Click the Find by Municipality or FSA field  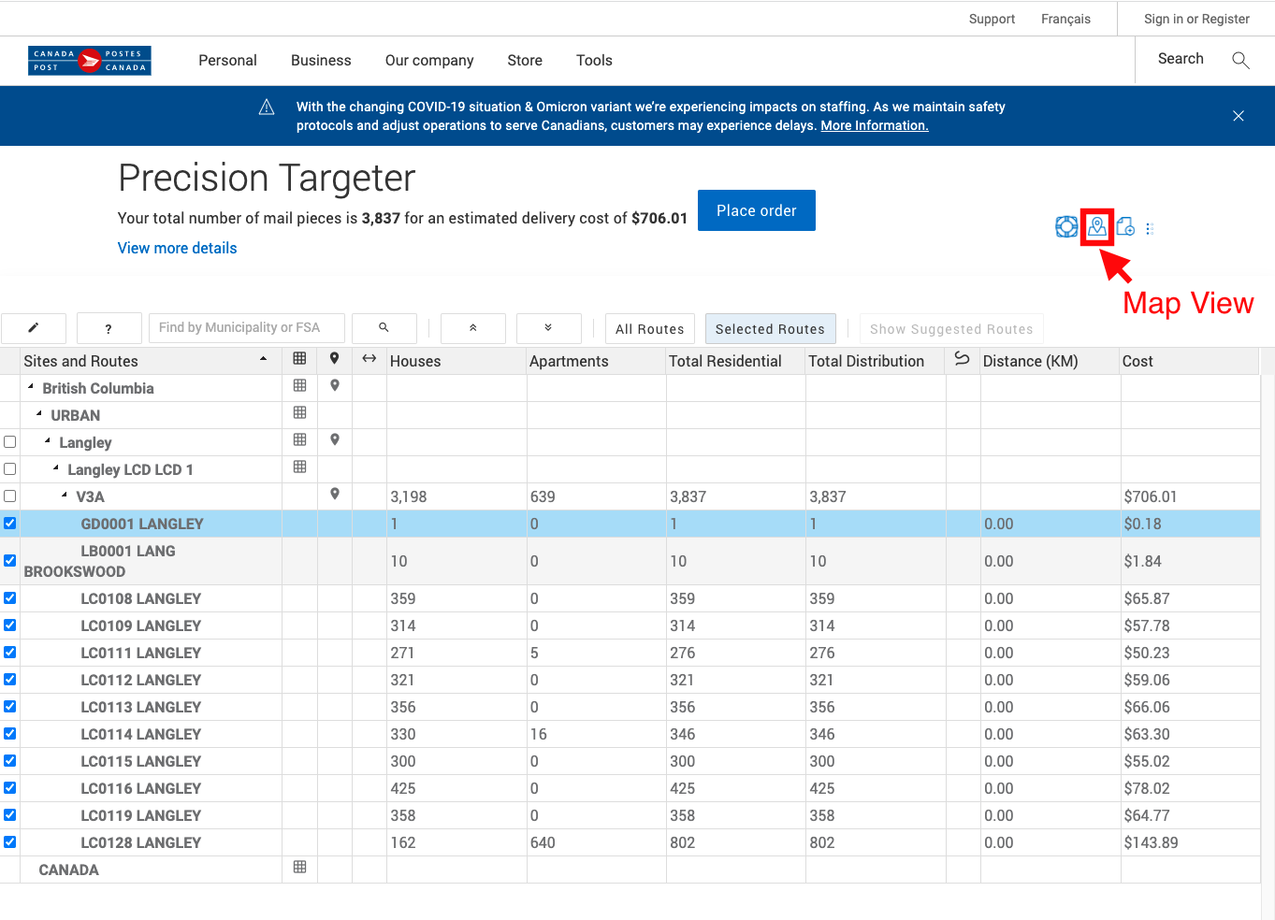(x=246, y=328)
